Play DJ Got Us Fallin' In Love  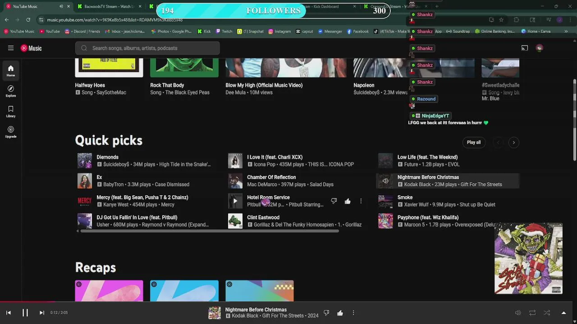coord(137,217)
